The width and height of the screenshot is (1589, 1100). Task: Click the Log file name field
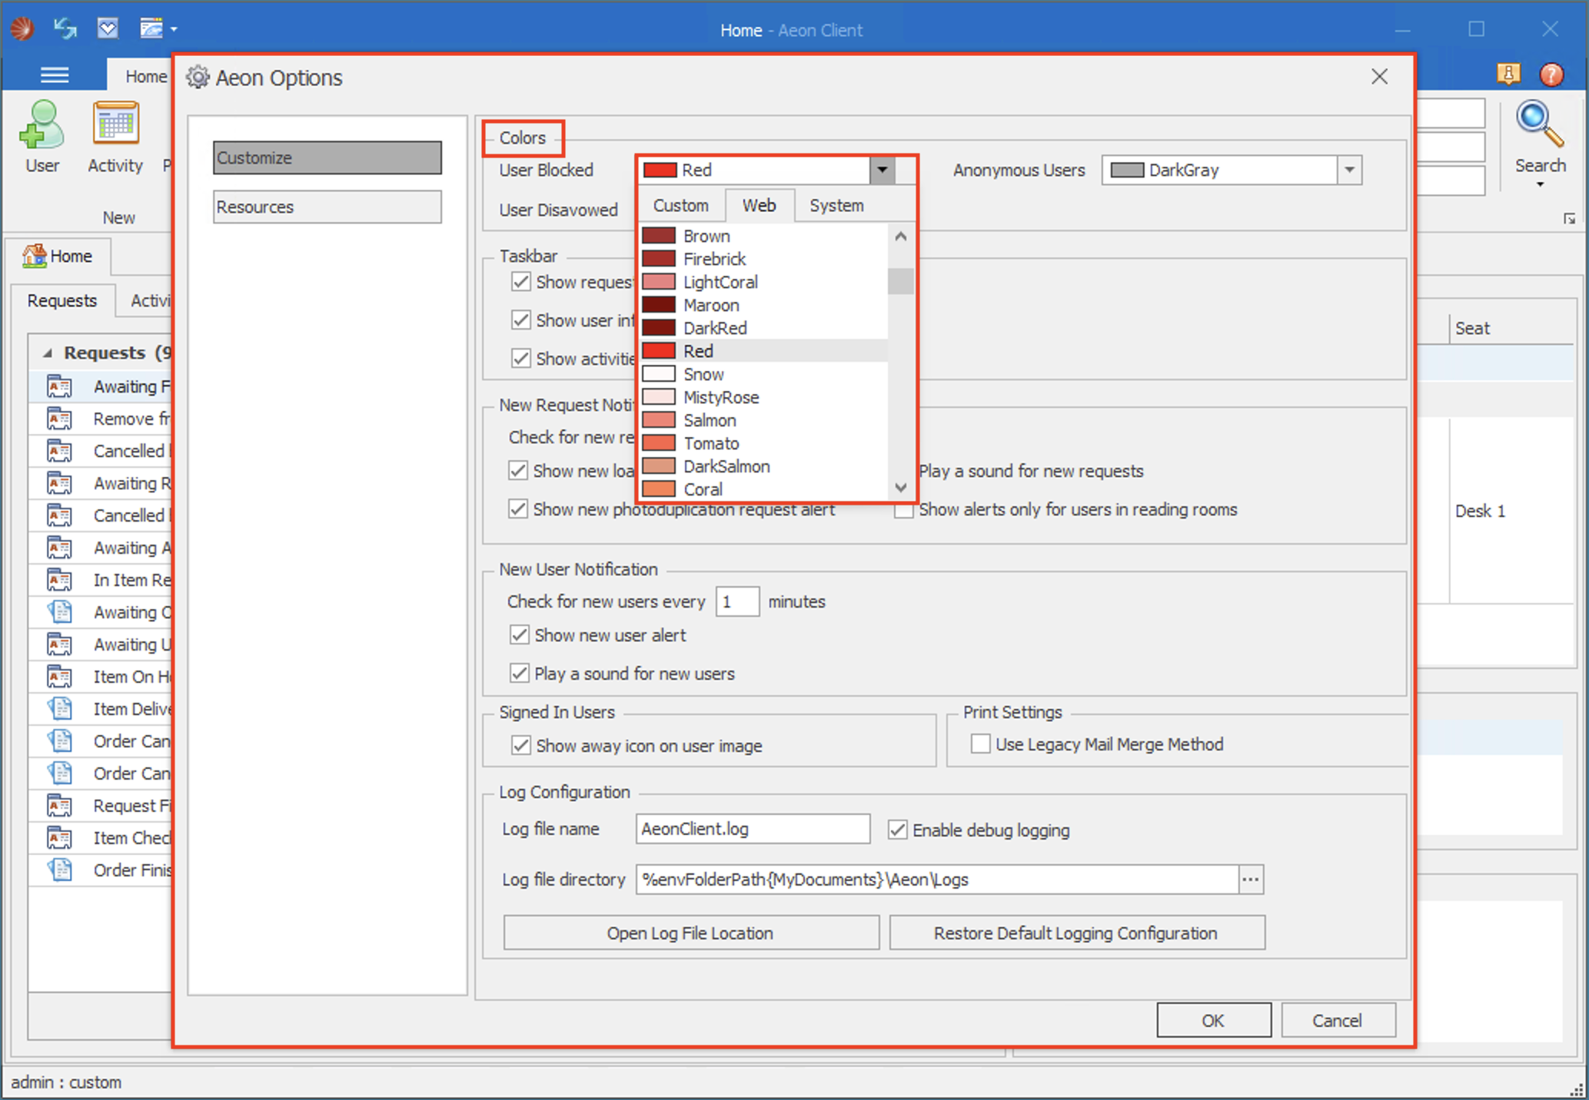(752, 830)
